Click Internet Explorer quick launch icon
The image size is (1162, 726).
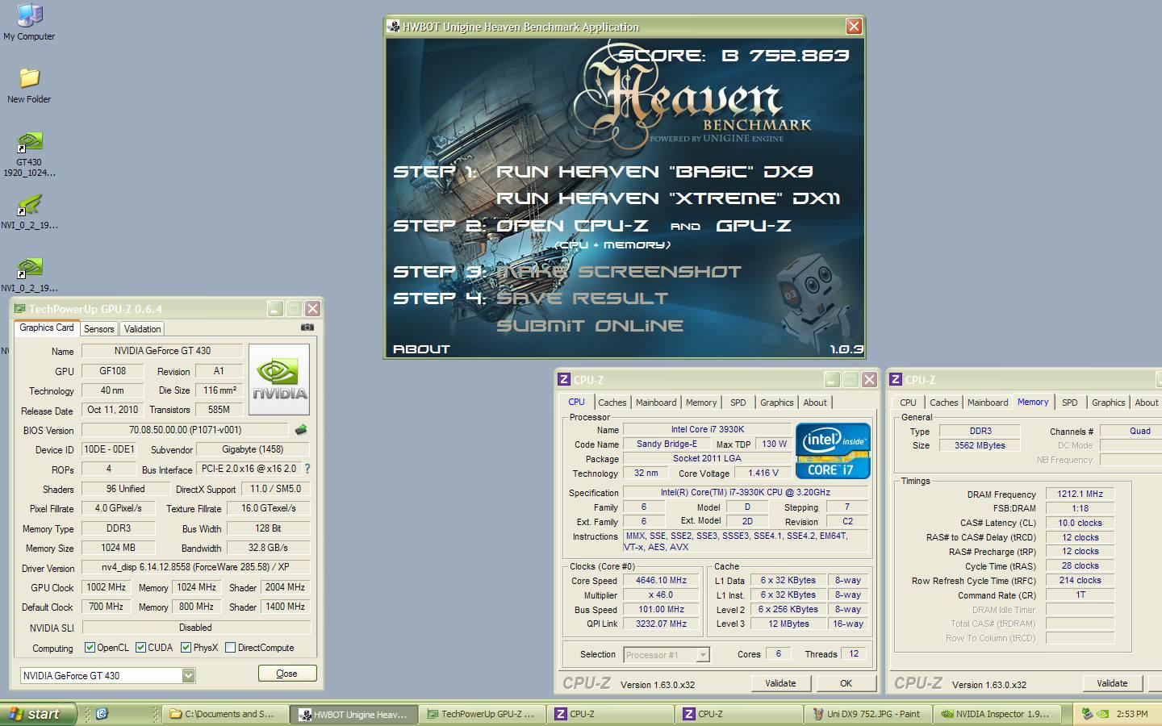point(102,713)
